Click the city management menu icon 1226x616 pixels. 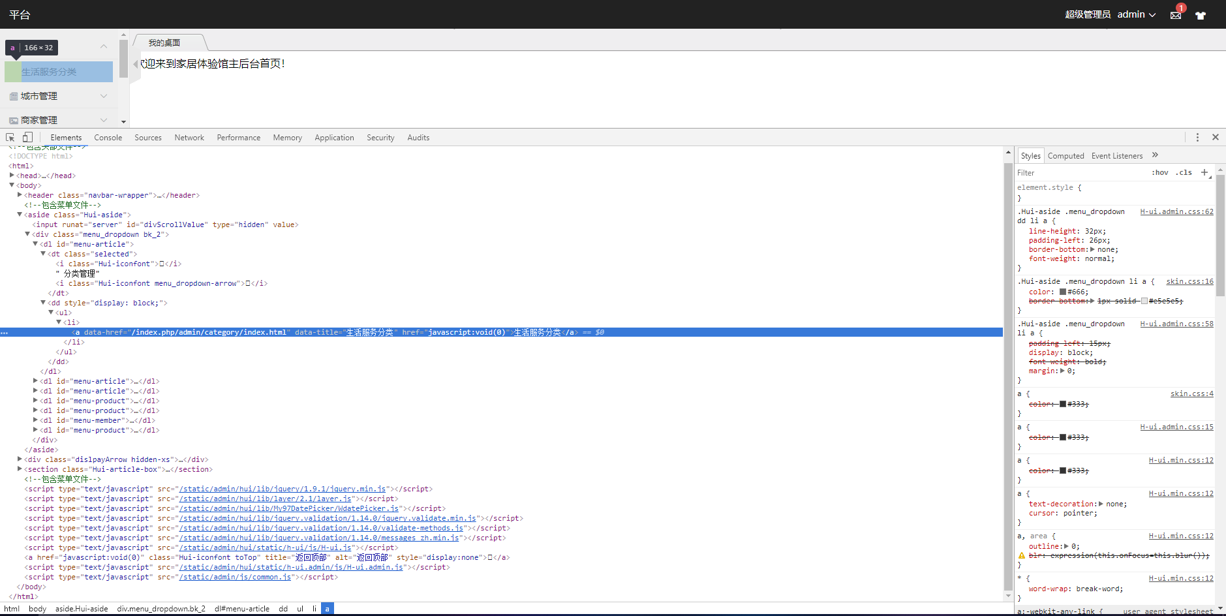point(14,96)
